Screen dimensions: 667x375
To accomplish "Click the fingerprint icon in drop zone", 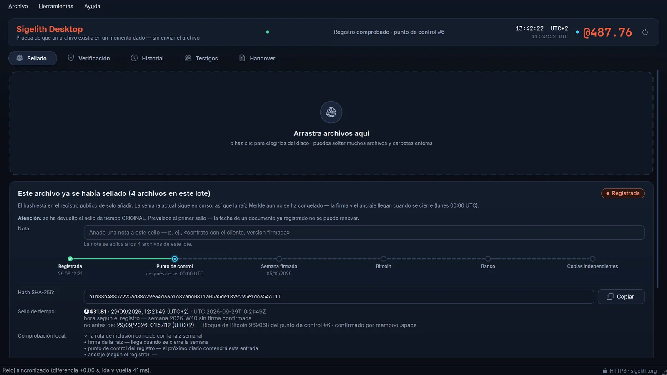I will pyautogui.click(x=331, y=112).
